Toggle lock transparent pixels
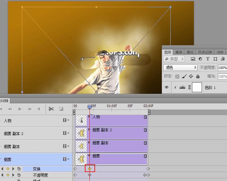This screenshot has width=227, height=181. click(x=177, y=76)
